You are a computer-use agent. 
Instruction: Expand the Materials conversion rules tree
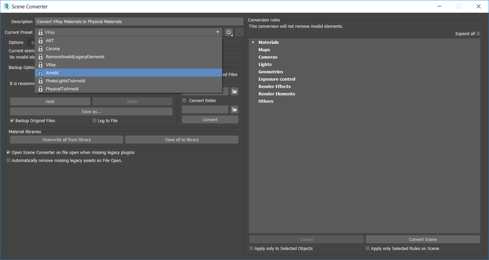(x=253, y=42)
